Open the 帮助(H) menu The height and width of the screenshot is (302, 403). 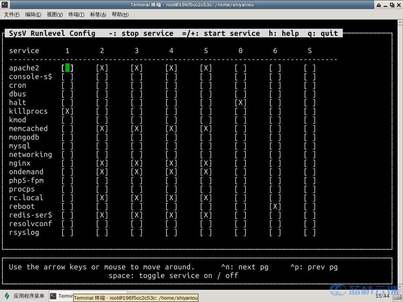[120, 15]
